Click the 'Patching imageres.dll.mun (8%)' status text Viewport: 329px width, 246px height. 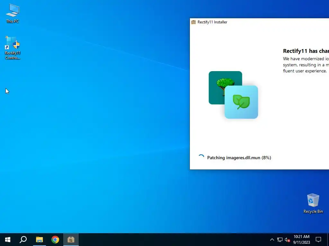coord(239,158)
